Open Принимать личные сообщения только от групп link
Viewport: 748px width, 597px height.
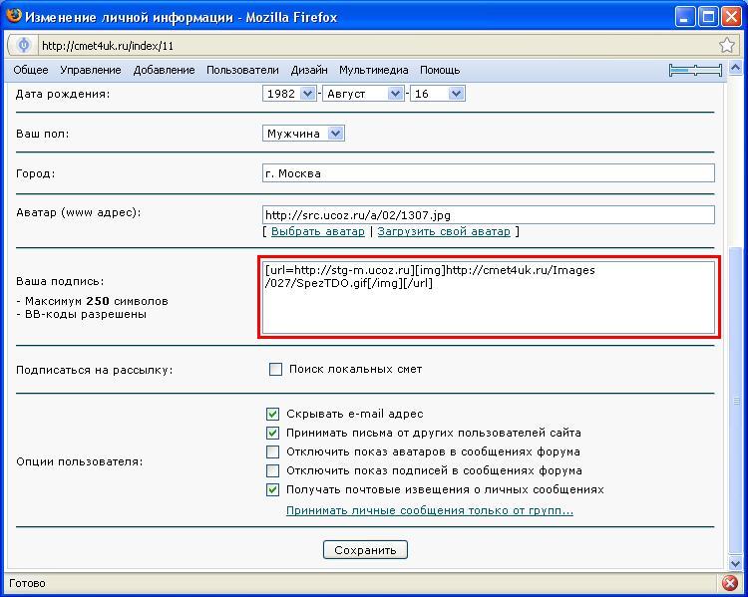[x=430, y=510]
